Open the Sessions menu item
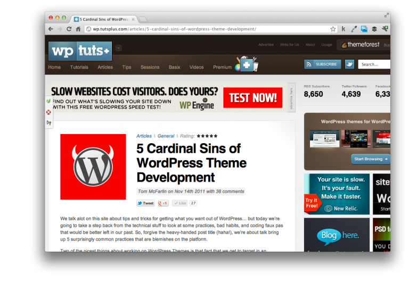This screenshot has height=289, width=409. [150, 67]
